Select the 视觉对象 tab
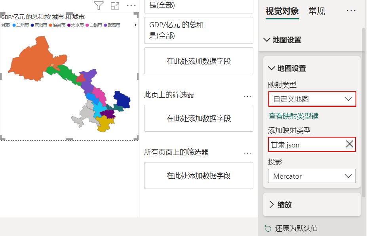Image resolution: width=367 pixels, height=236 pixels. click(281, 11)
